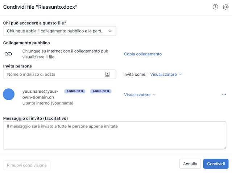Click the 'Rimuovi condivisione' button
Screen dimensions: 232x173
[x=27, y=165]
